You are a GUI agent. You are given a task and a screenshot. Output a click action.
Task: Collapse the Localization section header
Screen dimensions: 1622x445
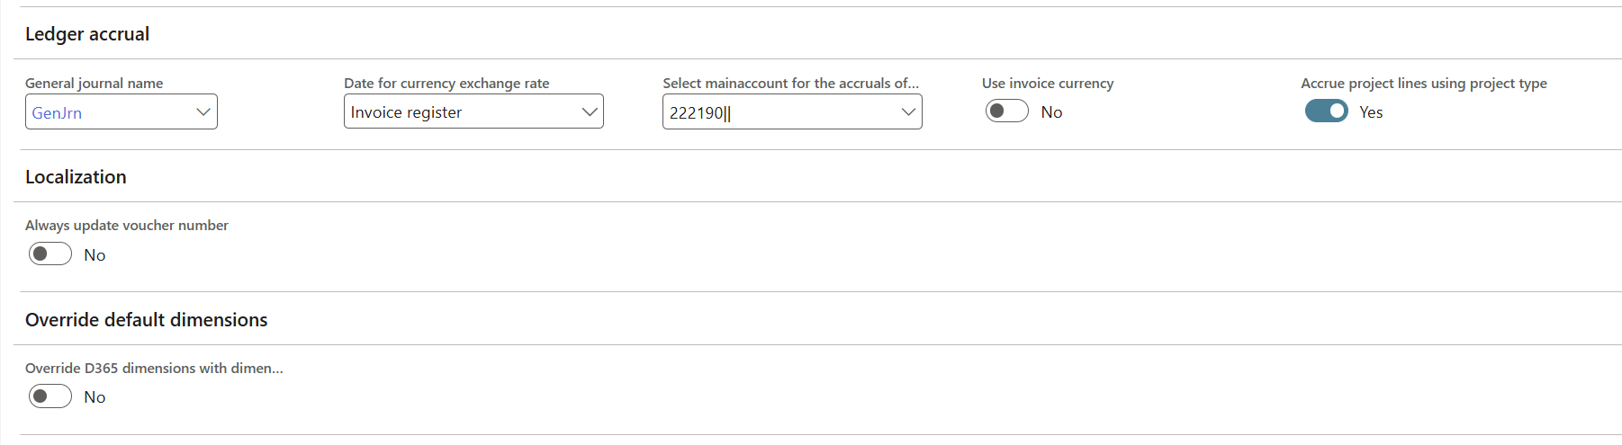click(x=76, y=177)
